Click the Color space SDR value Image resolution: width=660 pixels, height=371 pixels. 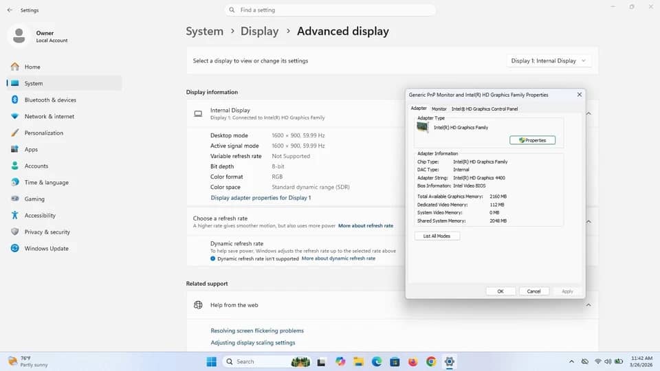tap(311, 187)
